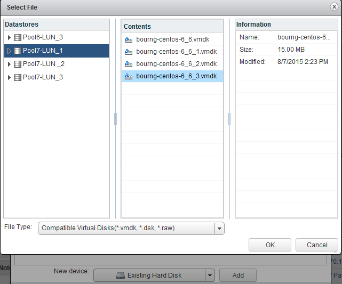
Task: Click the bourng-centos-6_6_2.vmdk disk icon
Action: pos(129,64)
